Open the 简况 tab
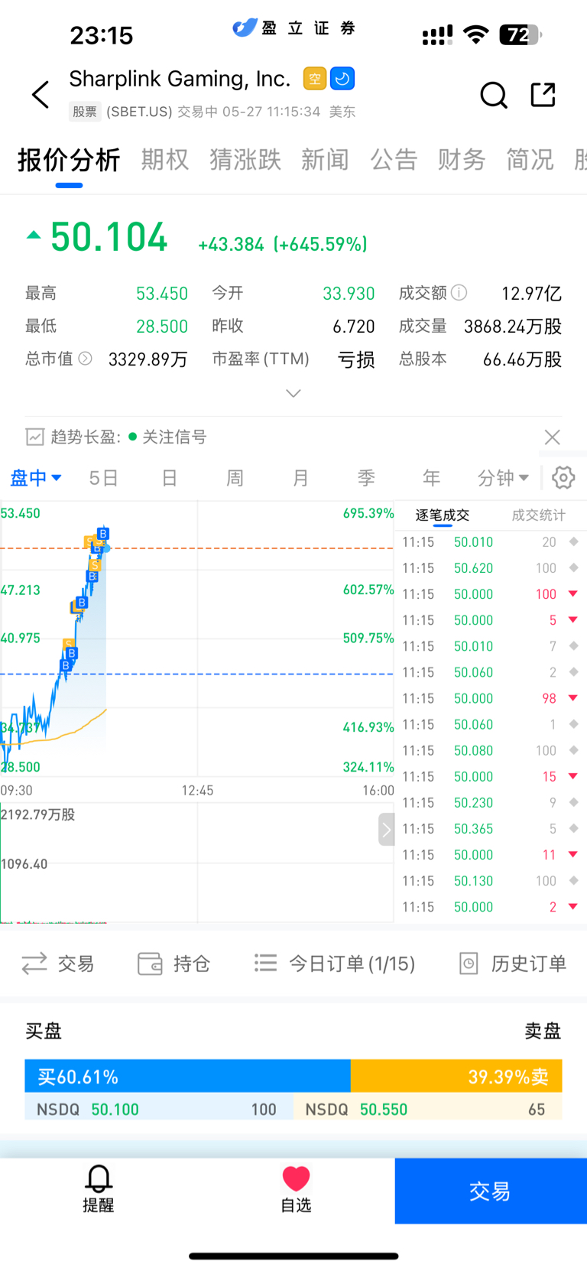 530,160
